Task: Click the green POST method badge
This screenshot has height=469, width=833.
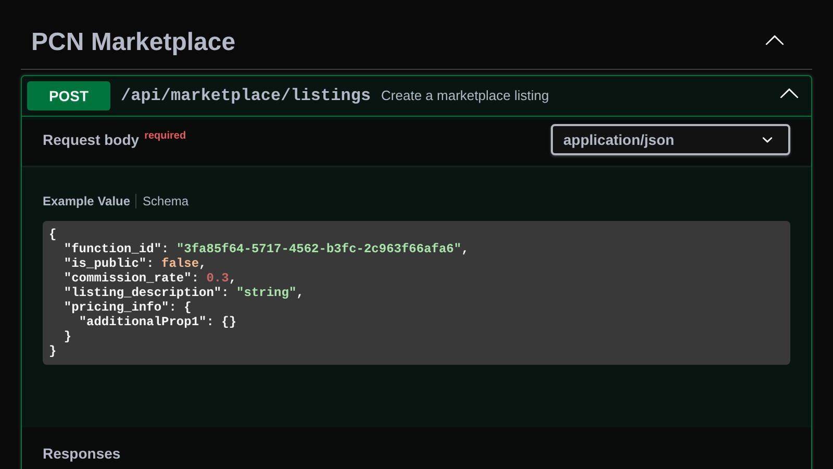Action: point(69,96)
